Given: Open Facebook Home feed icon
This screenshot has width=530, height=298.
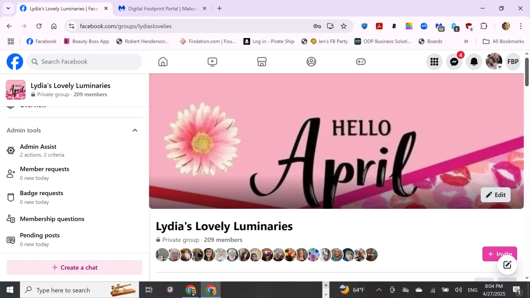Looking at the screenshot, I should pos(163,62).
